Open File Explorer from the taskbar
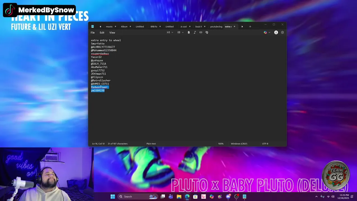The height and width of the screenshot is (201, 357). pos(179,197)
